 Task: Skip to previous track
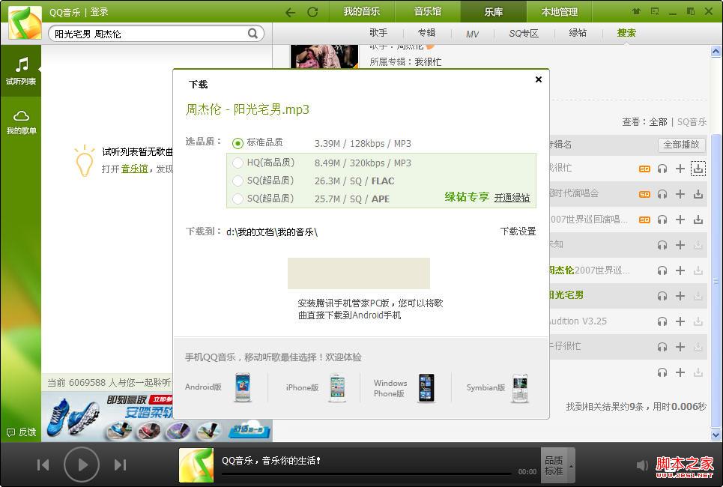pyautogui.click(x=43, y=465)
